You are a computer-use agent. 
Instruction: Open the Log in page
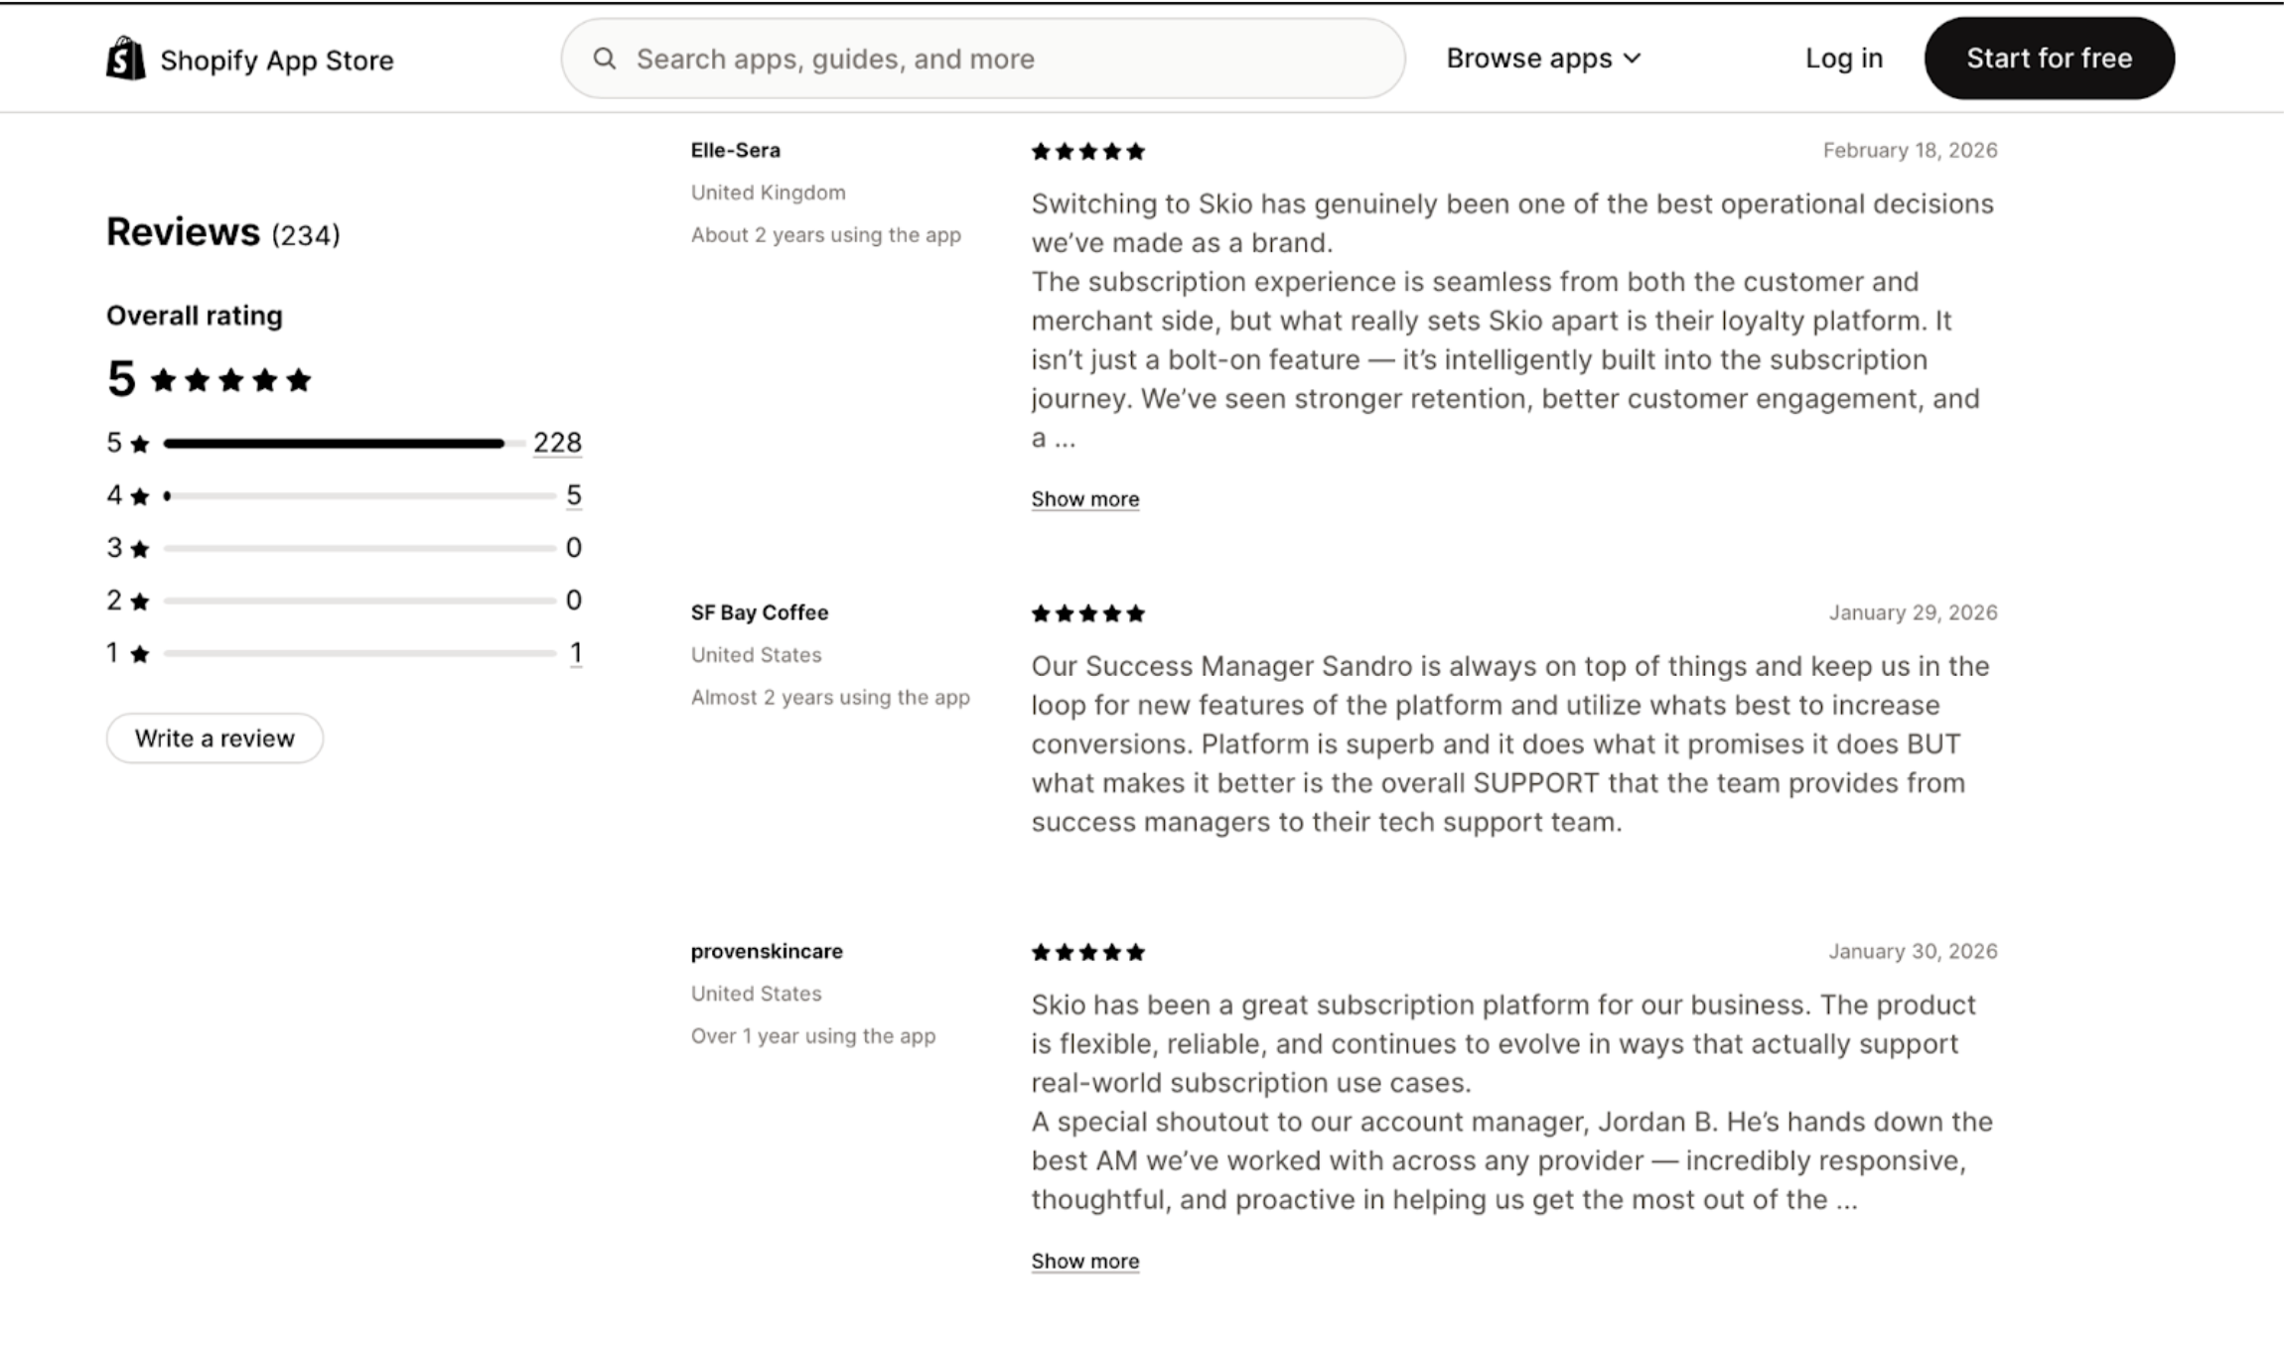tap(1843, 59)
